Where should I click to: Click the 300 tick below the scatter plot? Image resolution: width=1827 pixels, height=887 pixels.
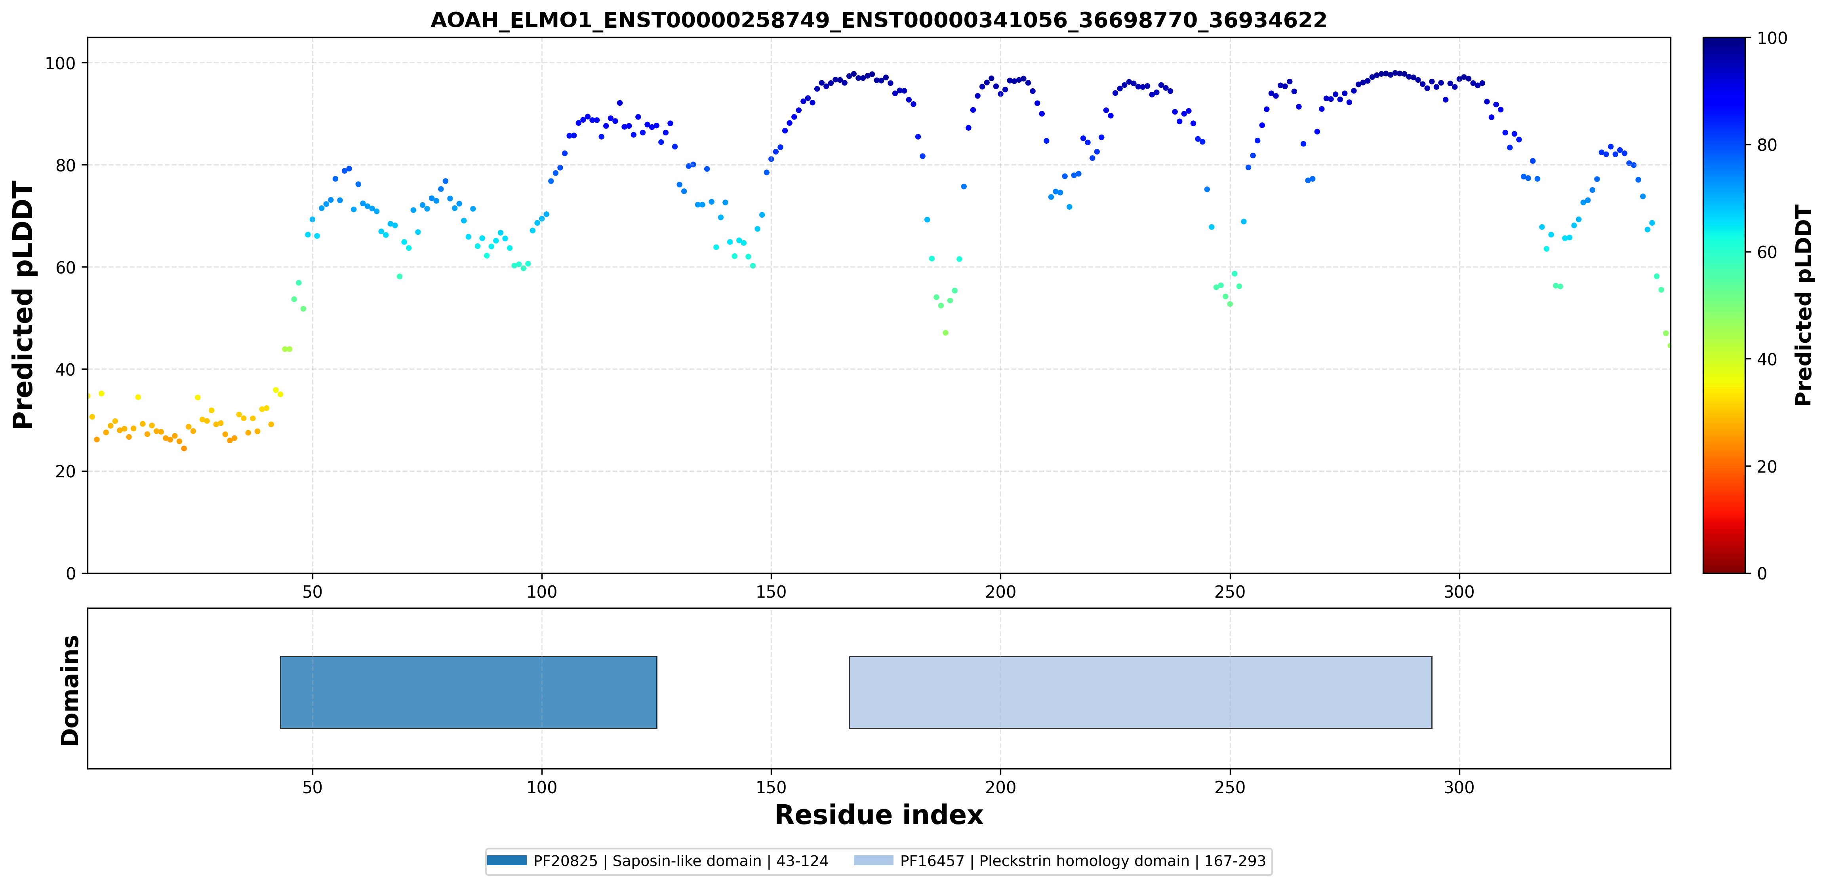(x=1459, y=591)
